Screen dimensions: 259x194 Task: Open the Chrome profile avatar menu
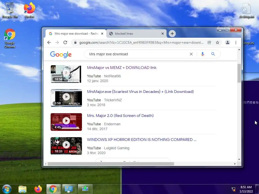point(228,42)
